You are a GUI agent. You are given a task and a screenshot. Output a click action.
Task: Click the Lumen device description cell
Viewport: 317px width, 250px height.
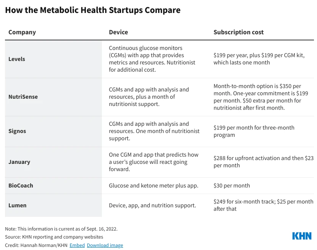coord(152,205)
